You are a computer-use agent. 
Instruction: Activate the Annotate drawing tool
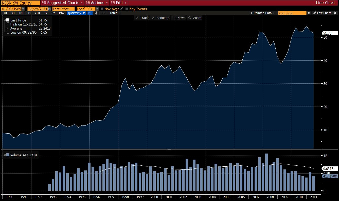[x=161, y=18]
